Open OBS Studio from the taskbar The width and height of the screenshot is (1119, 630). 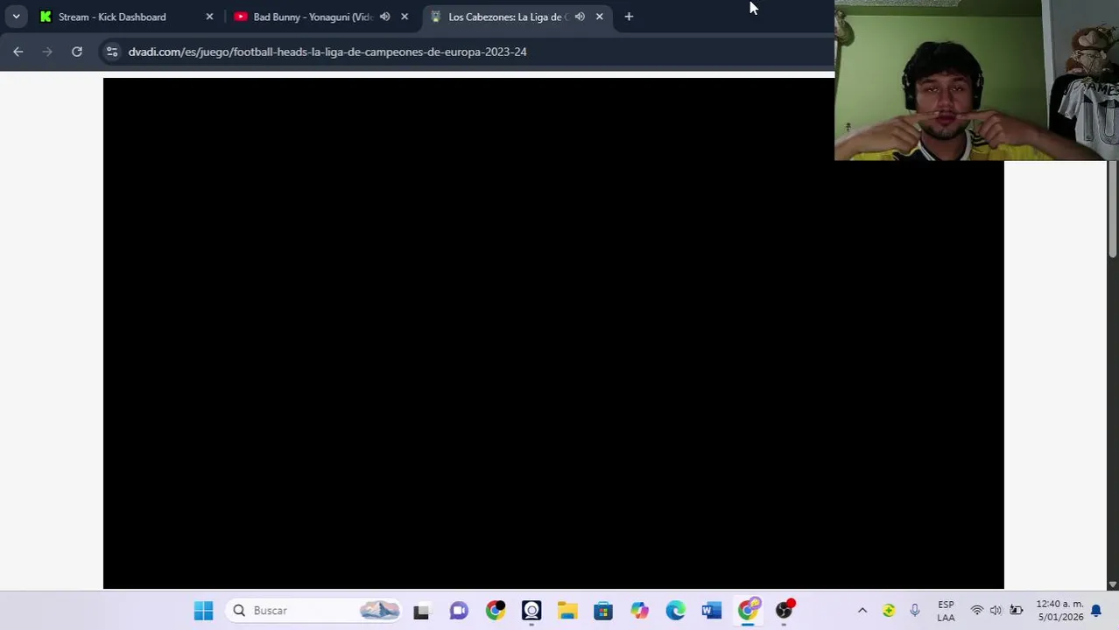(x=785, y=610)
